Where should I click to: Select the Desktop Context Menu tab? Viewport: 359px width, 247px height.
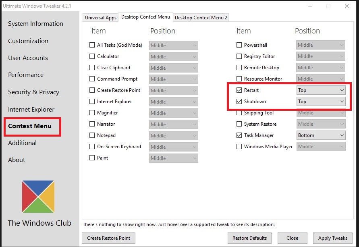tap(145, 17)
